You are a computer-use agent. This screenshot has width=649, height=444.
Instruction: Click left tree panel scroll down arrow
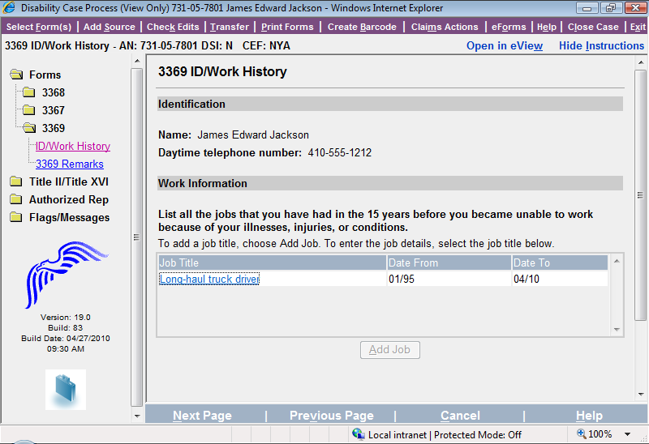(137, 416)
